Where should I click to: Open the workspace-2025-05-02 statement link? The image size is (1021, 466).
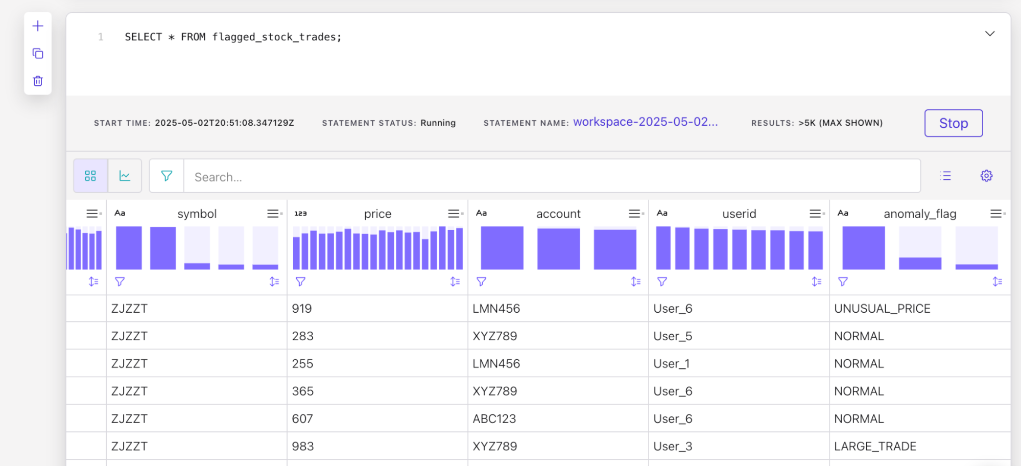[646, 122]
